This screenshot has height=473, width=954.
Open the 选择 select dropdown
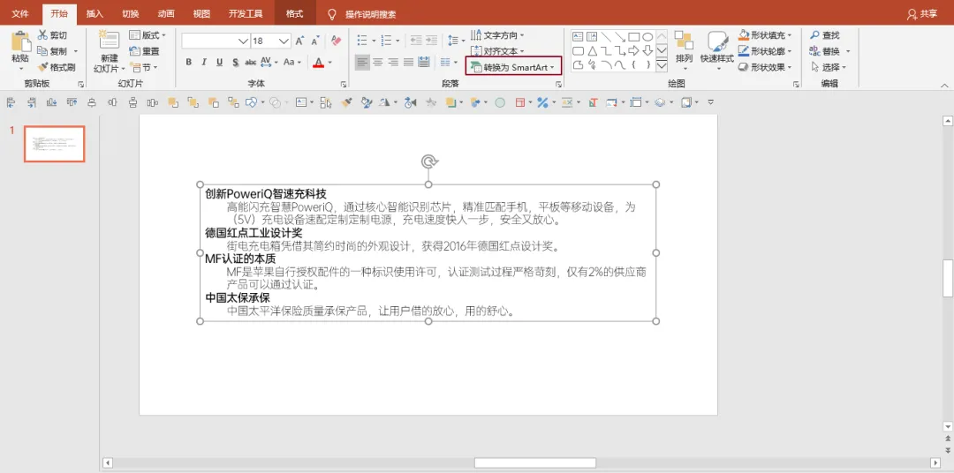pos(829,67)
